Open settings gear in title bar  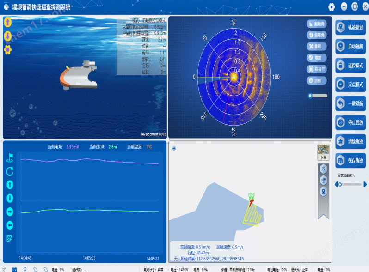point(332,7)
